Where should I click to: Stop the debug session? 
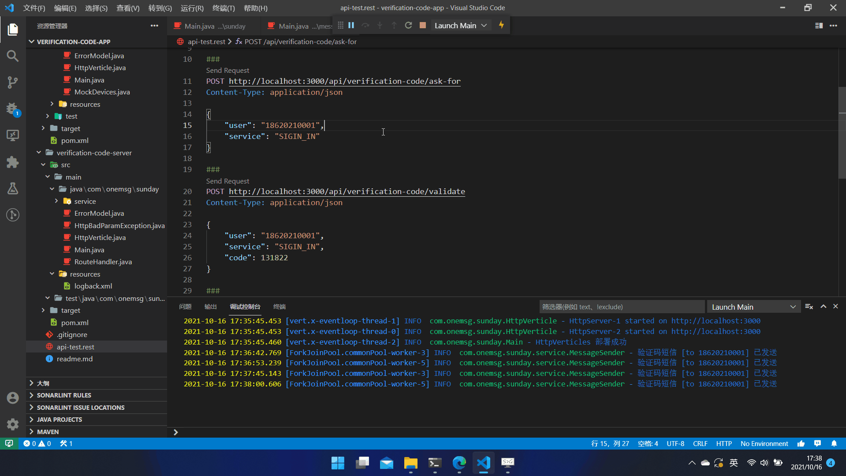point(422,26)
